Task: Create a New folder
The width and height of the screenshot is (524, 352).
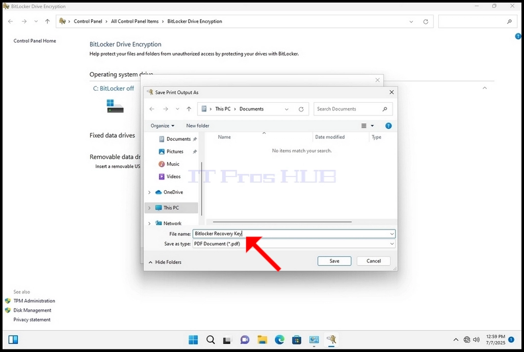Action: coord(197,126)
